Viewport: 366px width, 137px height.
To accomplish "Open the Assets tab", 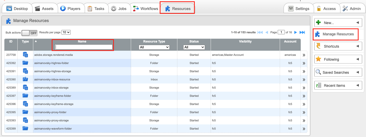I will coord(44,8).
